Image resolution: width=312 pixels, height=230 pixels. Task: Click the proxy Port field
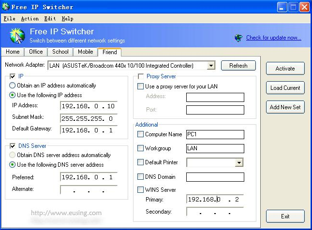click(x=215, y=110)
